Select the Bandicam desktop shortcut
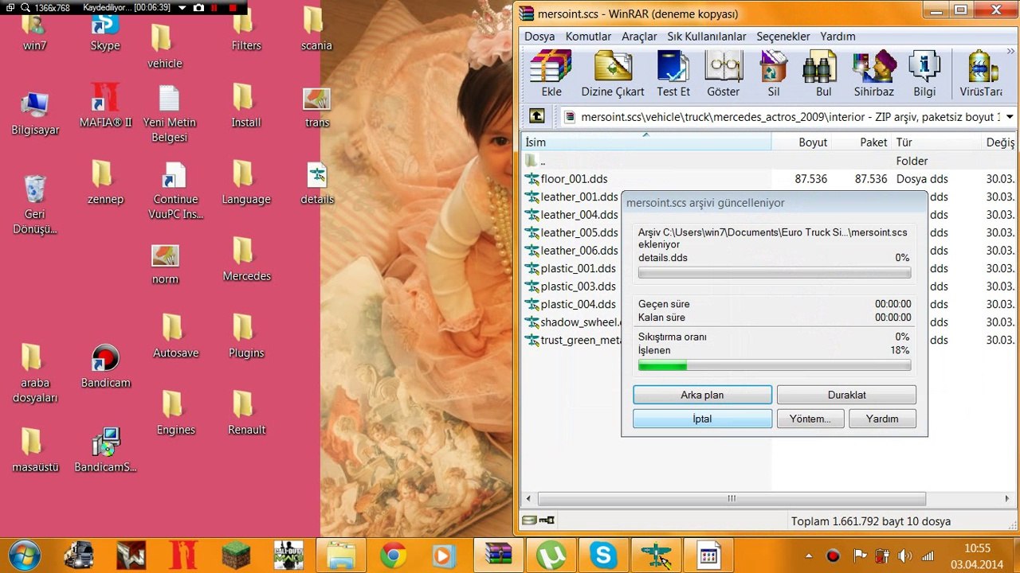Viewport: 1020px width, 573px height. point(105,366)
